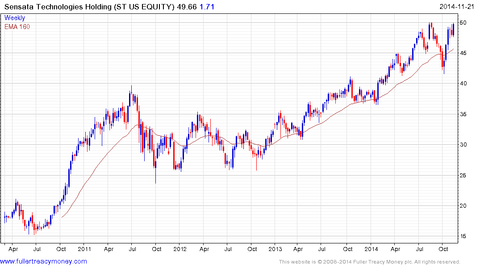Click the Weekly timeframe label

[x=15, y=18]
